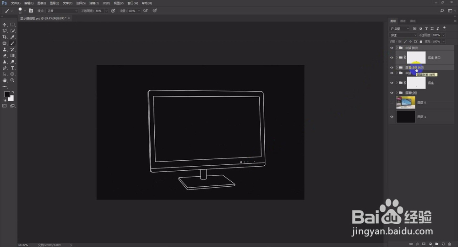
Task: Open the brush mode 正常 dropdown
Action: [x=62, y=11]
